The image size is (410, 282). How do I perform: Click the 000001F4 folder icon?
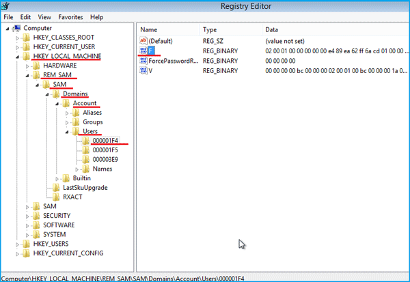[x=86, y=141]
